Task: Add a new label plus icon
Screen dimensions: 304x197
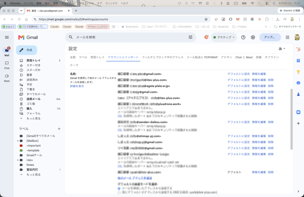Action: (59, 129)
